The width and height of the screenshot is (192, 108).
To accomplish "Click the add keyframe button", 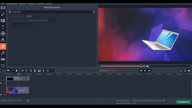I will [22, 25].
